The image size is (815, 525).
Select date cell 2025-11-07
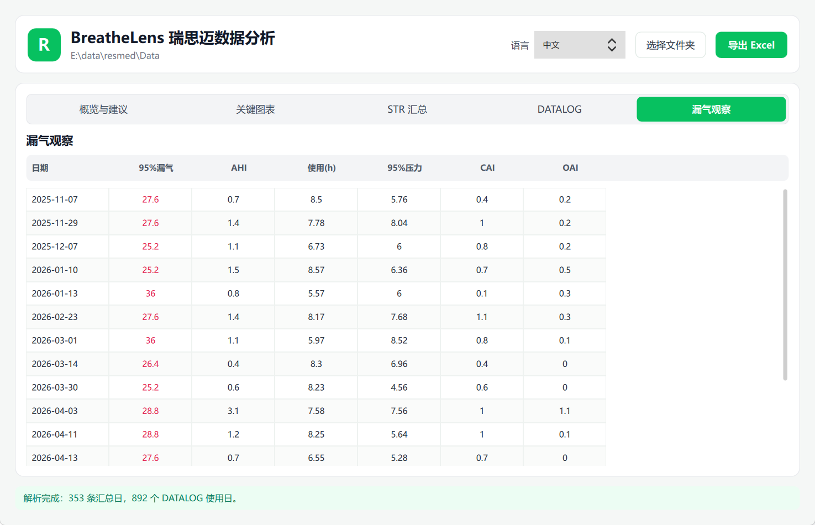coord(67,200)
